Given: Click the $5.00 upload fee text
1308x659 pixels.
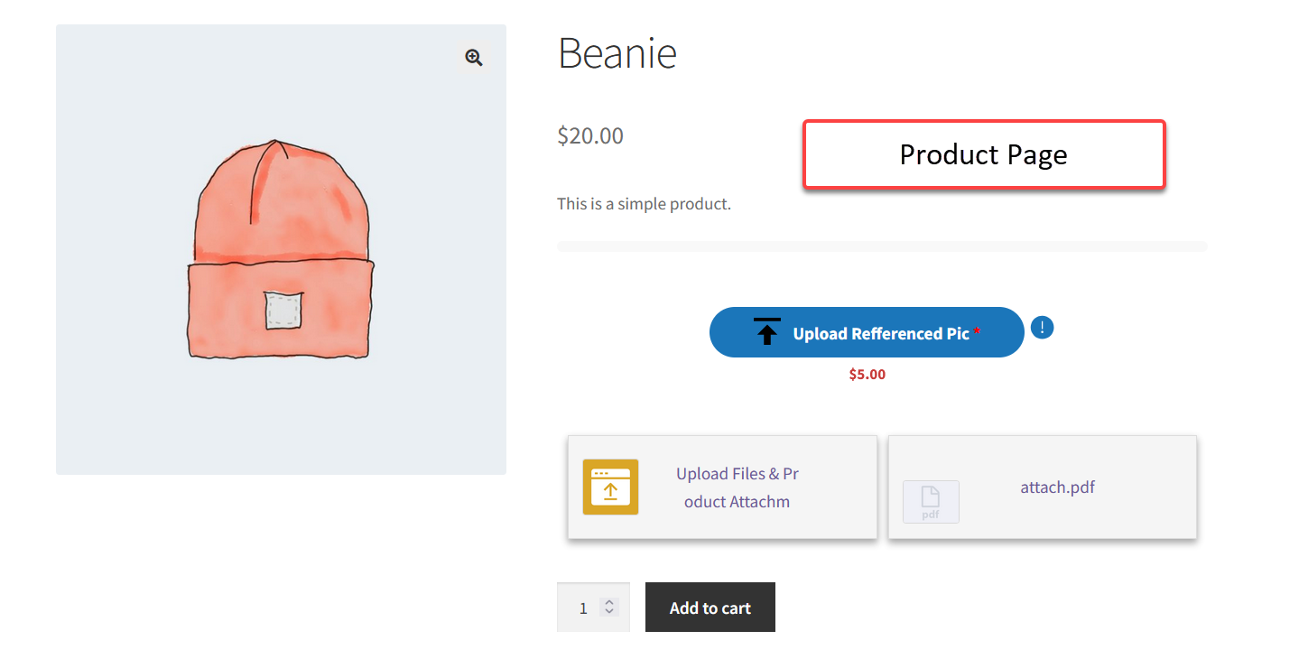Looking at the screenshot, I should pyautogui.click(x=866, y=374).
